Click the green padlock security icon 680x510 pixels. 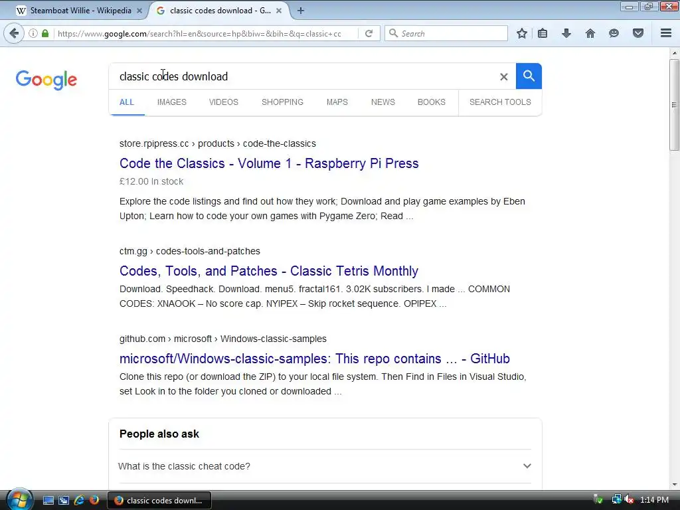45,33
